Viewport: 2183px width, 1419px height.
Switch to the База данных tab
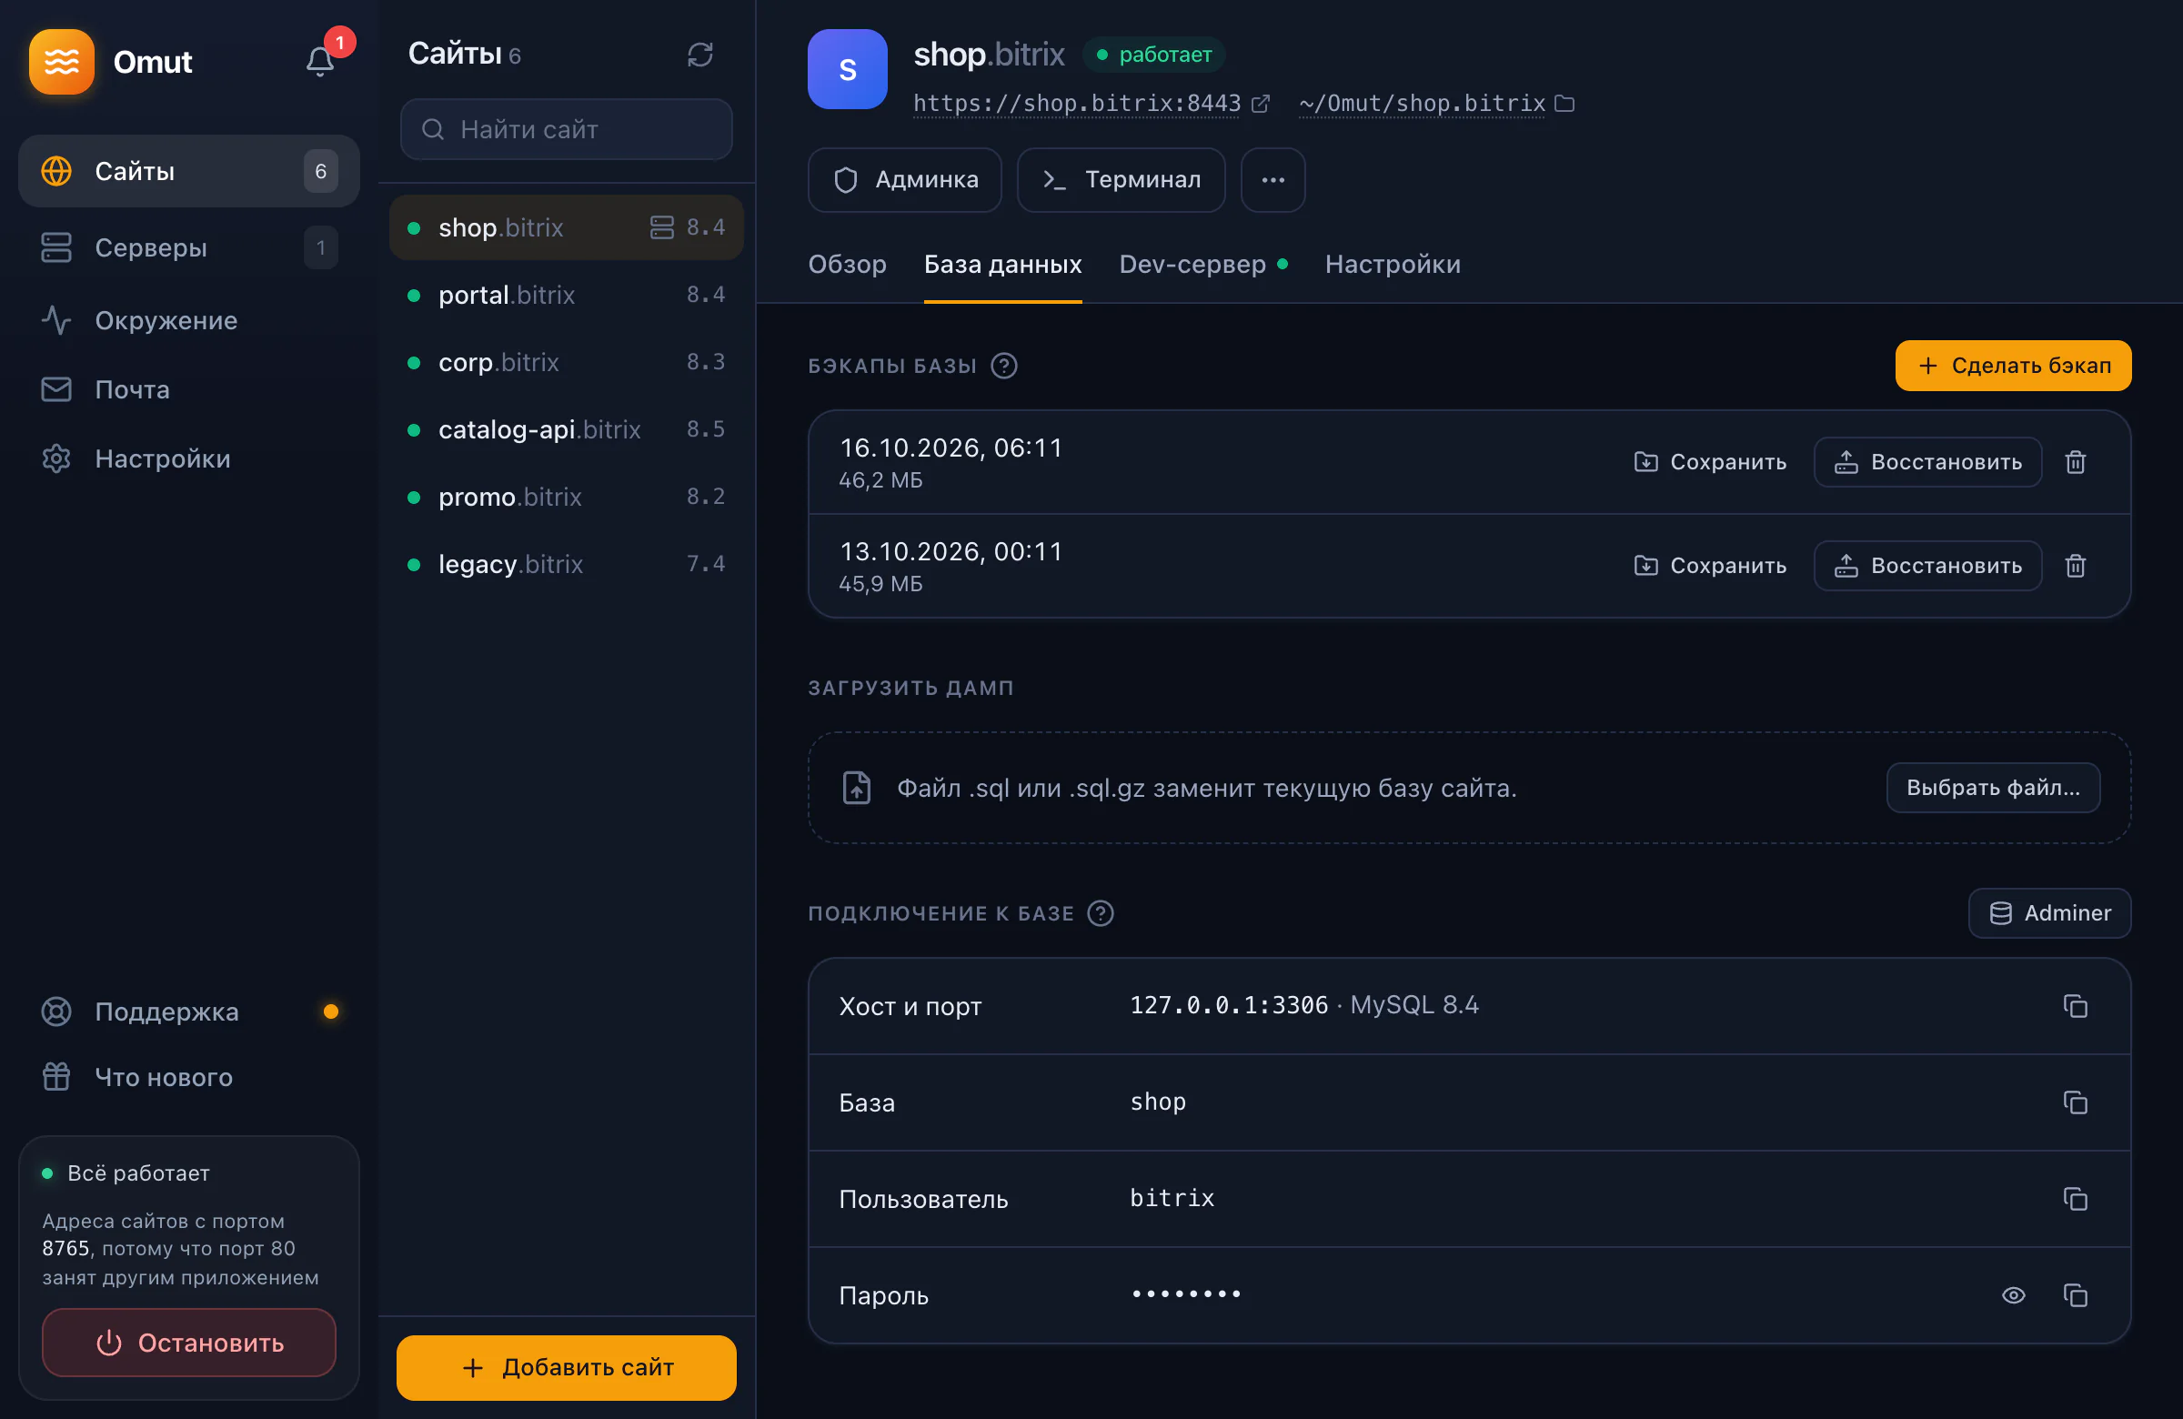[1002, 264]
